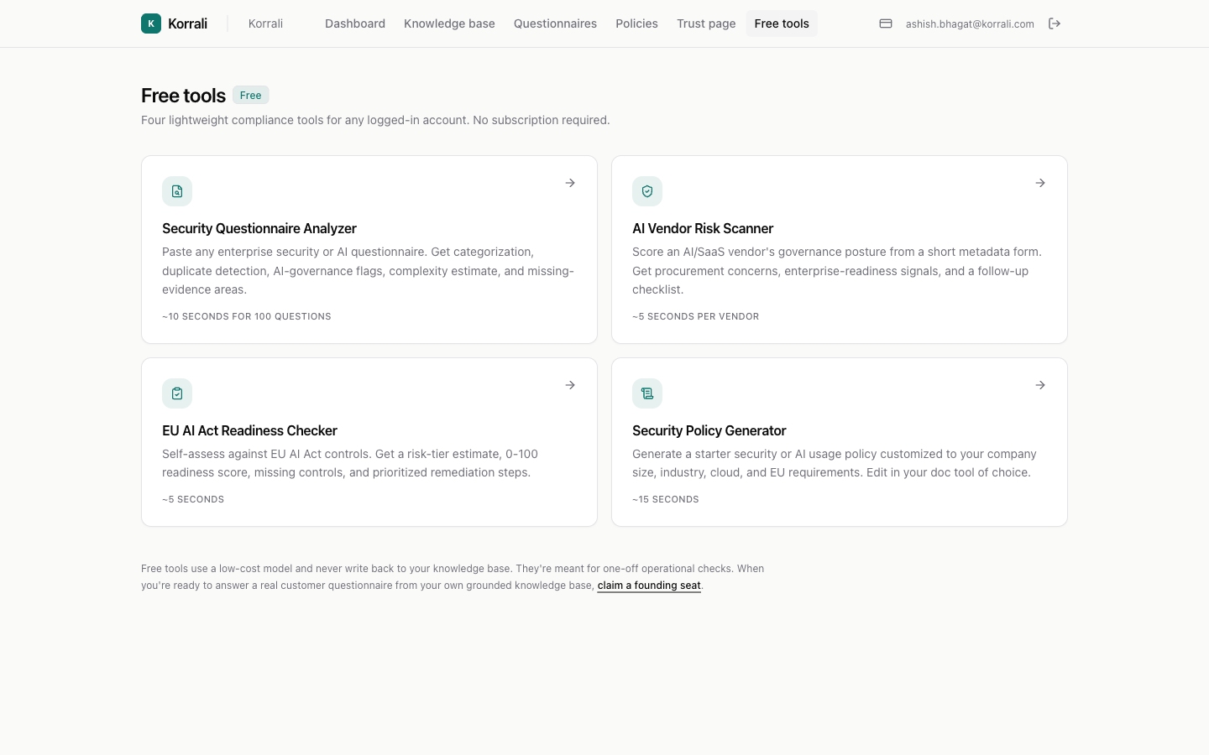Click the Security Questionnaire Analyzer document icon
Image resolution: width=1209 pixels, height=755 pixels.
tap(177, 191)
